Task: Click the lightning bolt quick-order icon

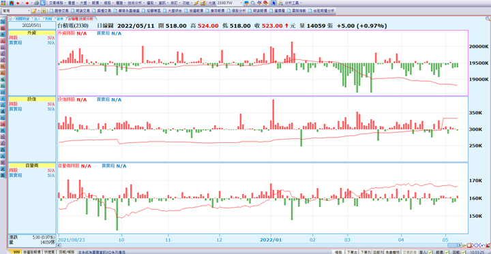Action: point(196,3)
